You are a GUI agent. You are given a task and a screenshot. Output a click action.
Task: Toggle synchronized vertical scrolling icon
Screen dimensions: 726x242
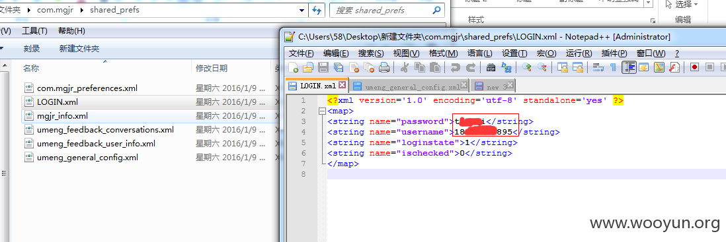[x=563, y=68]
